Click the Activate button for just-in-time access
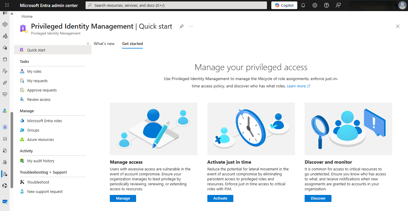 pos(220,198)
